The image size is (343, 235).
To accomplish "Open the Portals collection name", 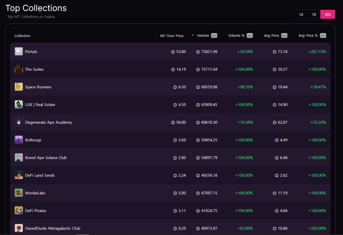I will (x=31, y=52).
